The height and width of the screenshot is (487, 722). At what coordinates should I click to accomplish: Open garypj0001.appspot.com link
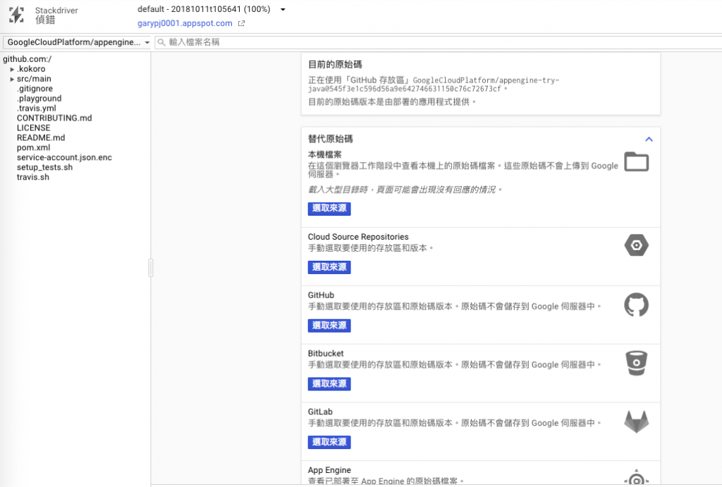pos(185,23)
